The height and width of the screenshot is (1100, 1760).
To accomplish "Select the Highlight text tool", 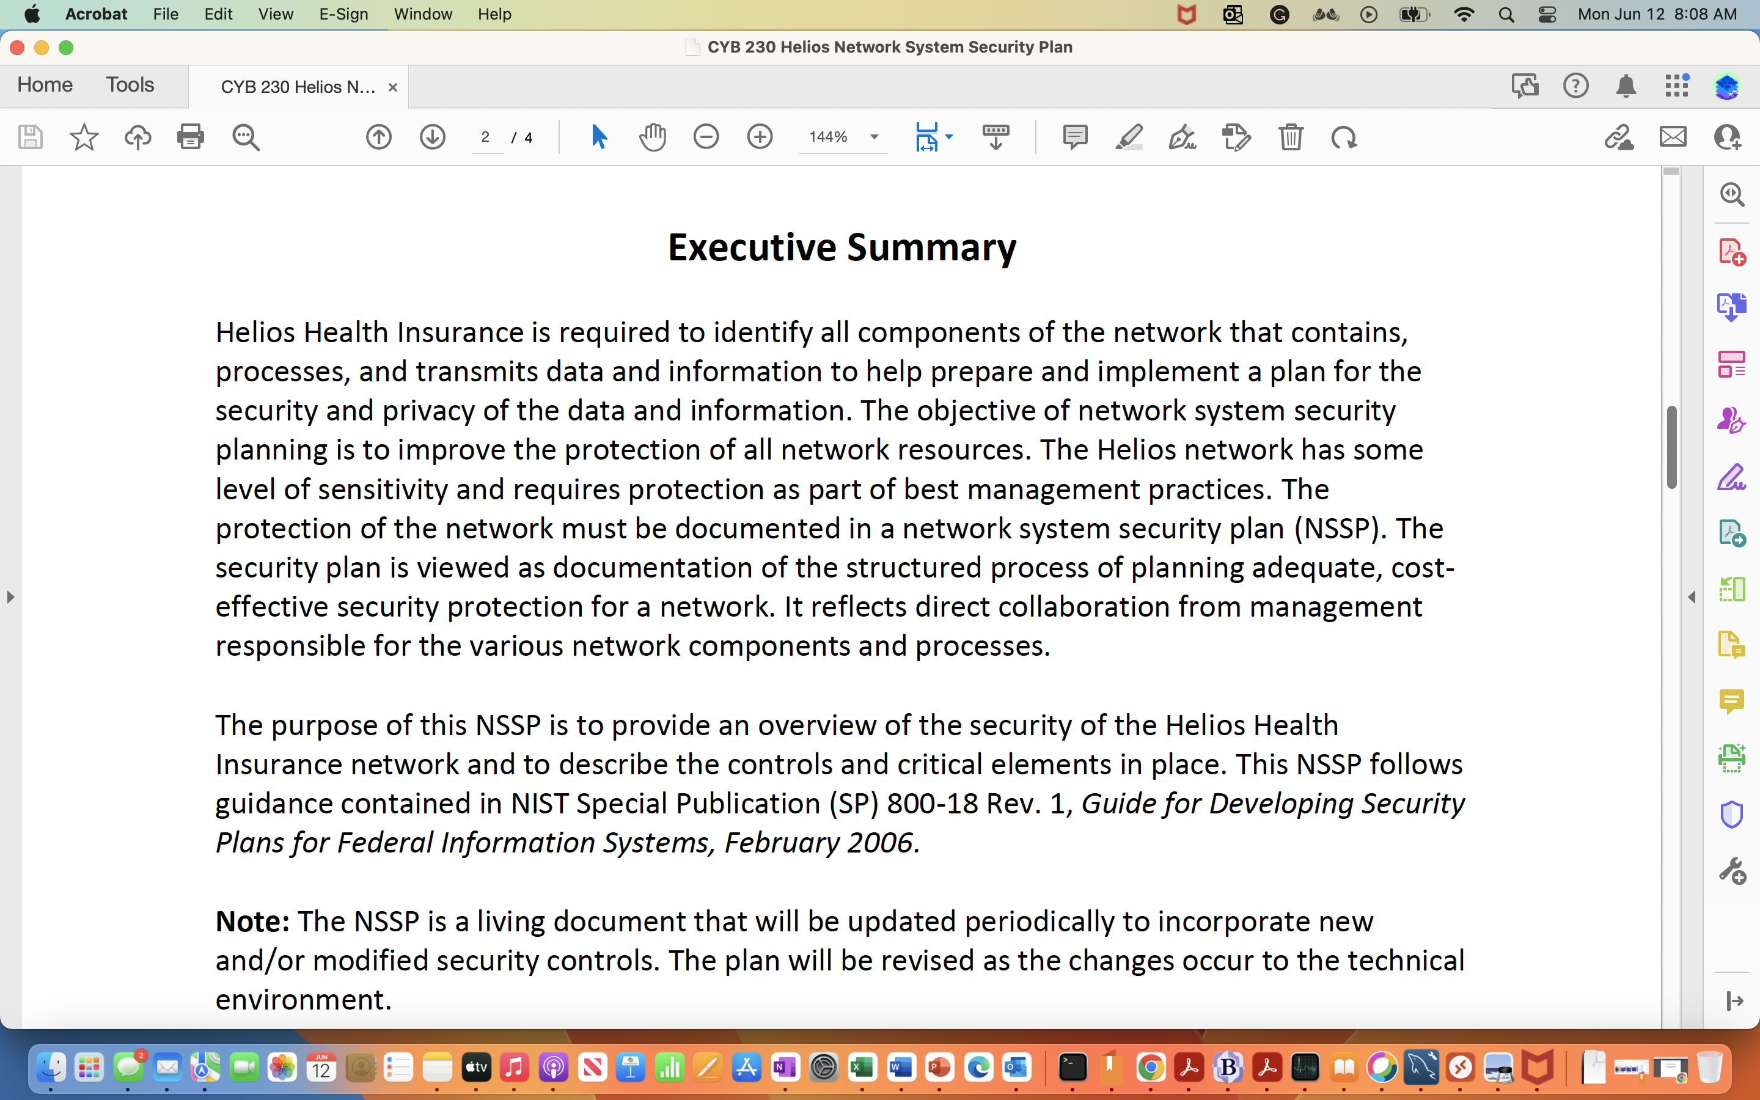I will pos(1129,137).
